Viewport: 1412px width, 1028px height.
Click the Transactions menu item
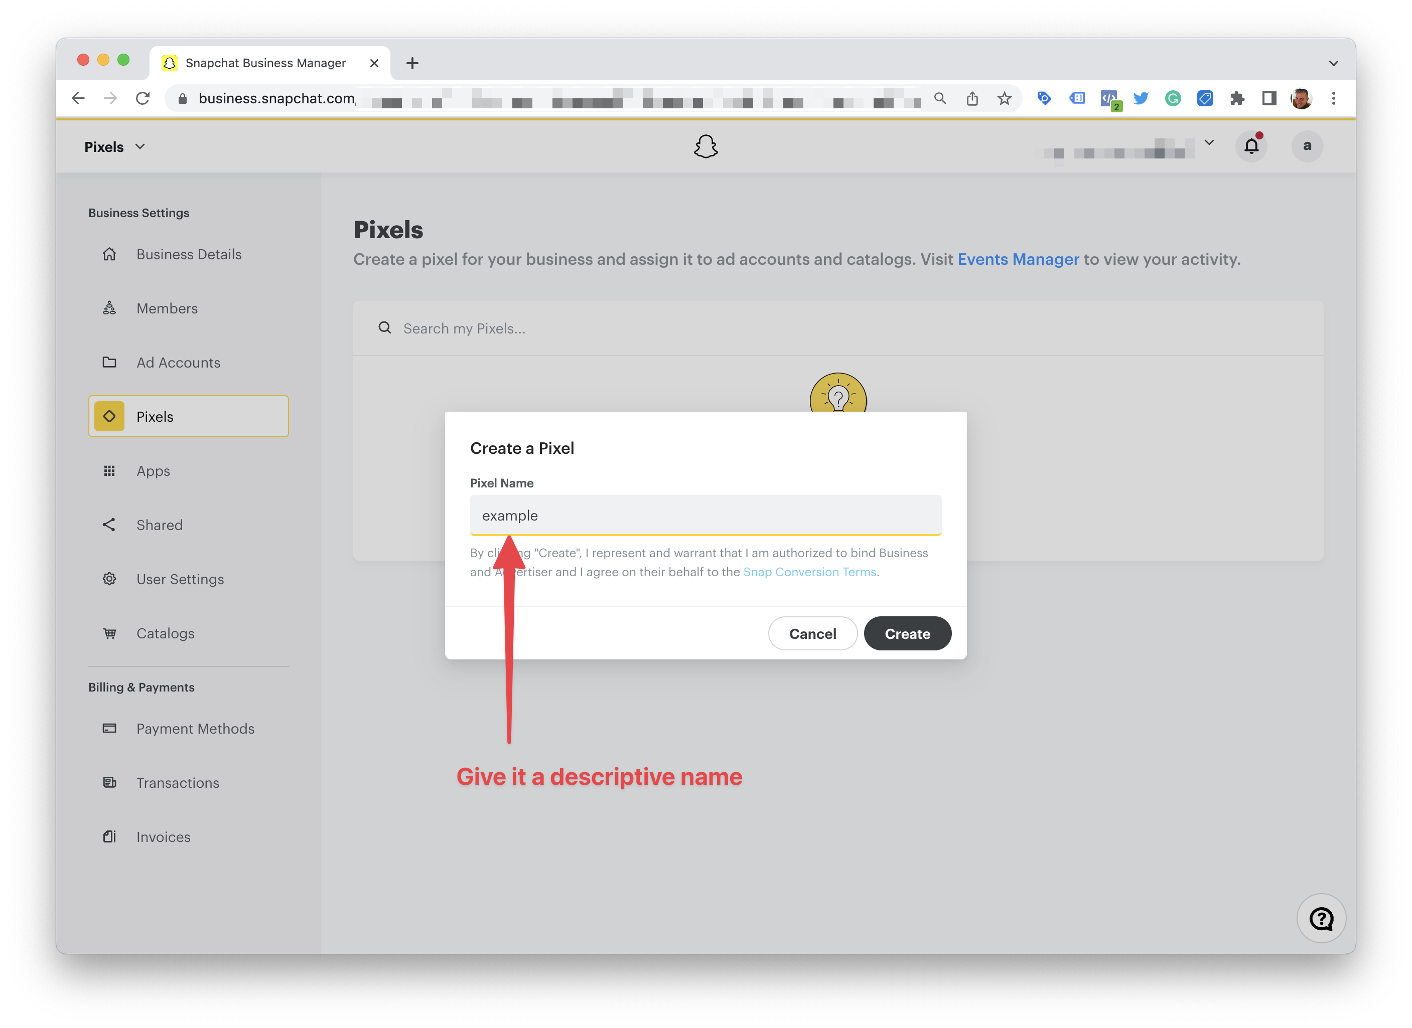pyautogui.click(x=178, y=782)
